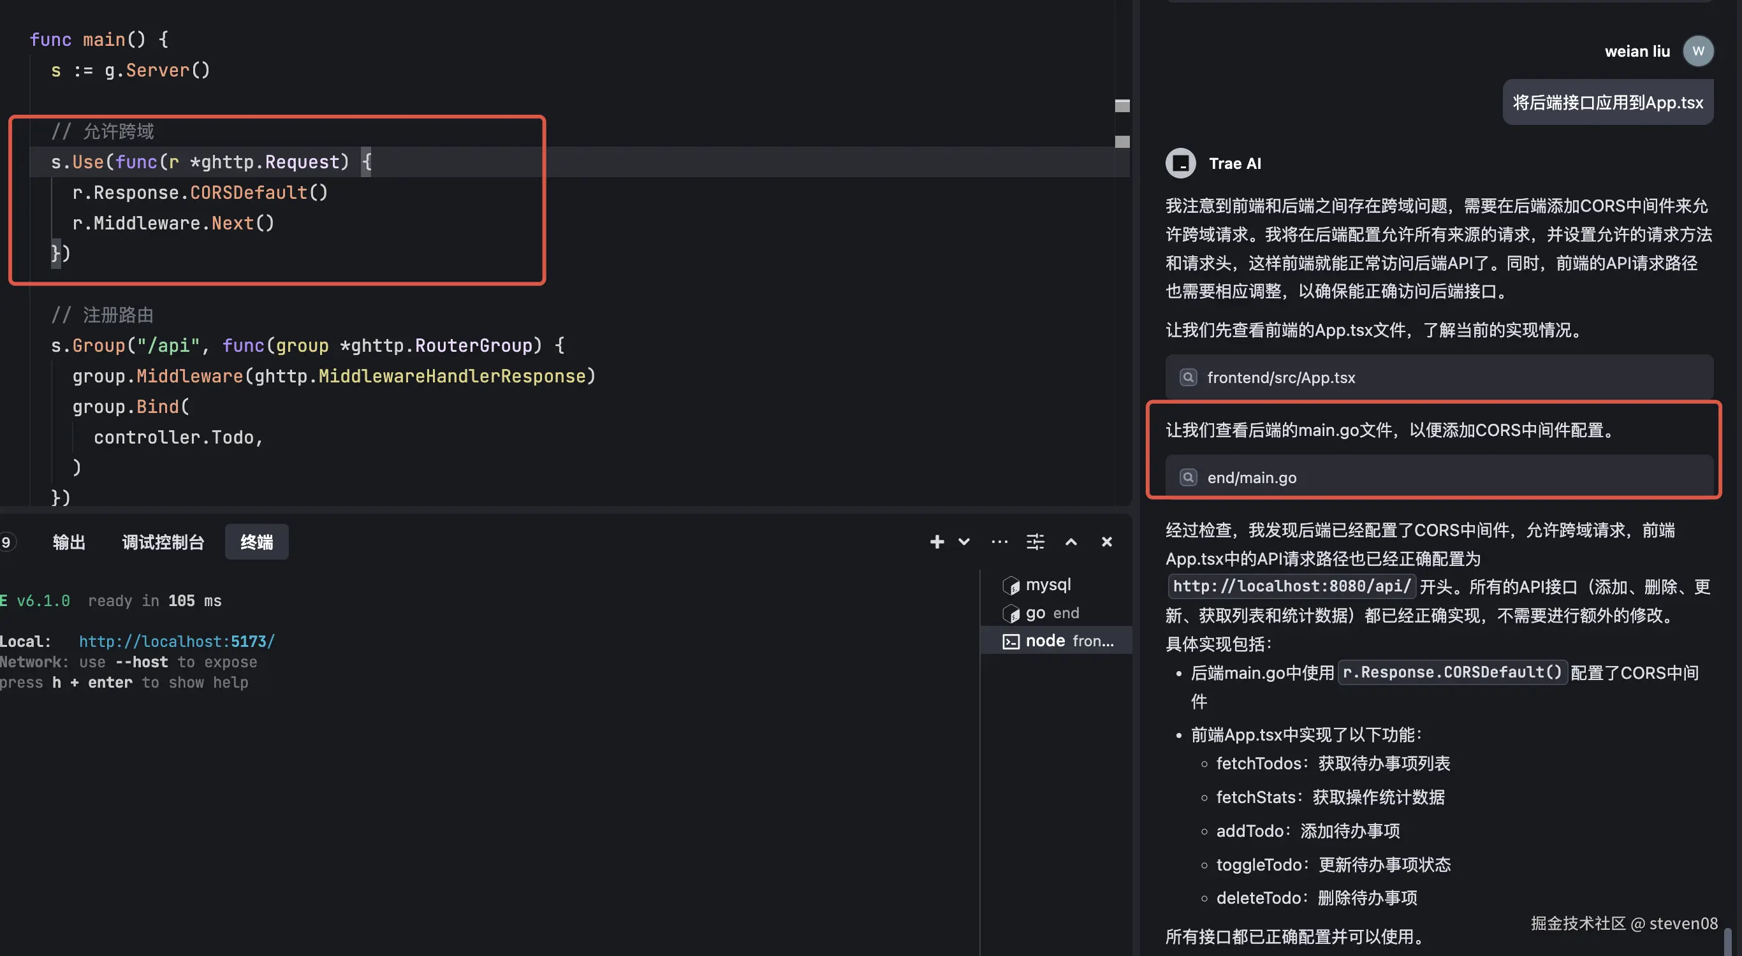Select the 终端 tab

[256, 542]
